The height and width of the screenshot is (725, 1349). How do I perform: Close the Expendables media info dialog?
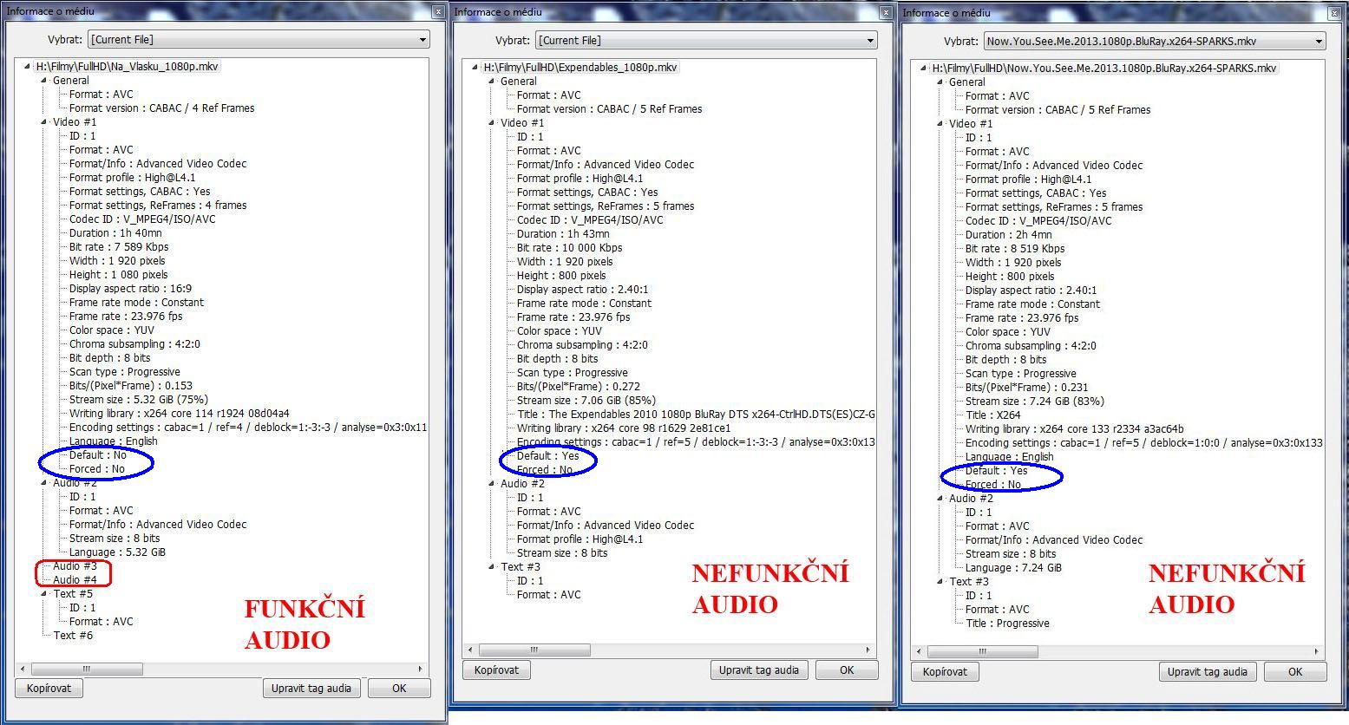(885, 12)
